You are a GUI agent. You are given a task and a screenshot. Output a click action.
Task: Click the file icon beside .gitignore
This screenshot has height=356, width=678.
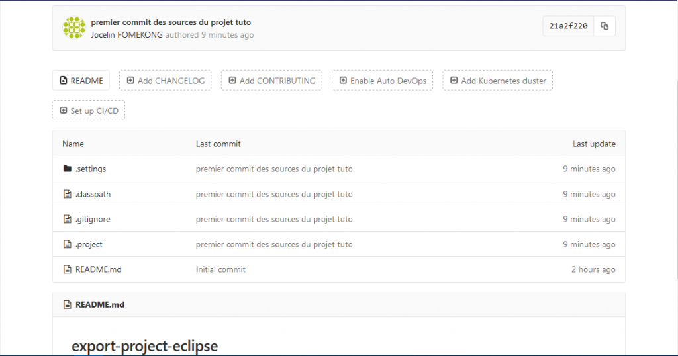(67, 219)
